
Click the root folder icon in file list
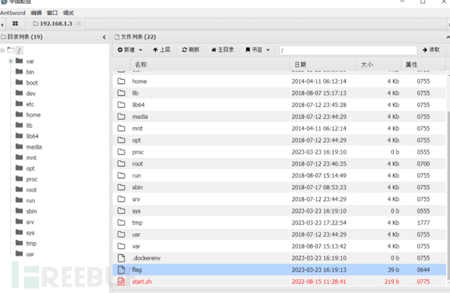coord(121,163)
